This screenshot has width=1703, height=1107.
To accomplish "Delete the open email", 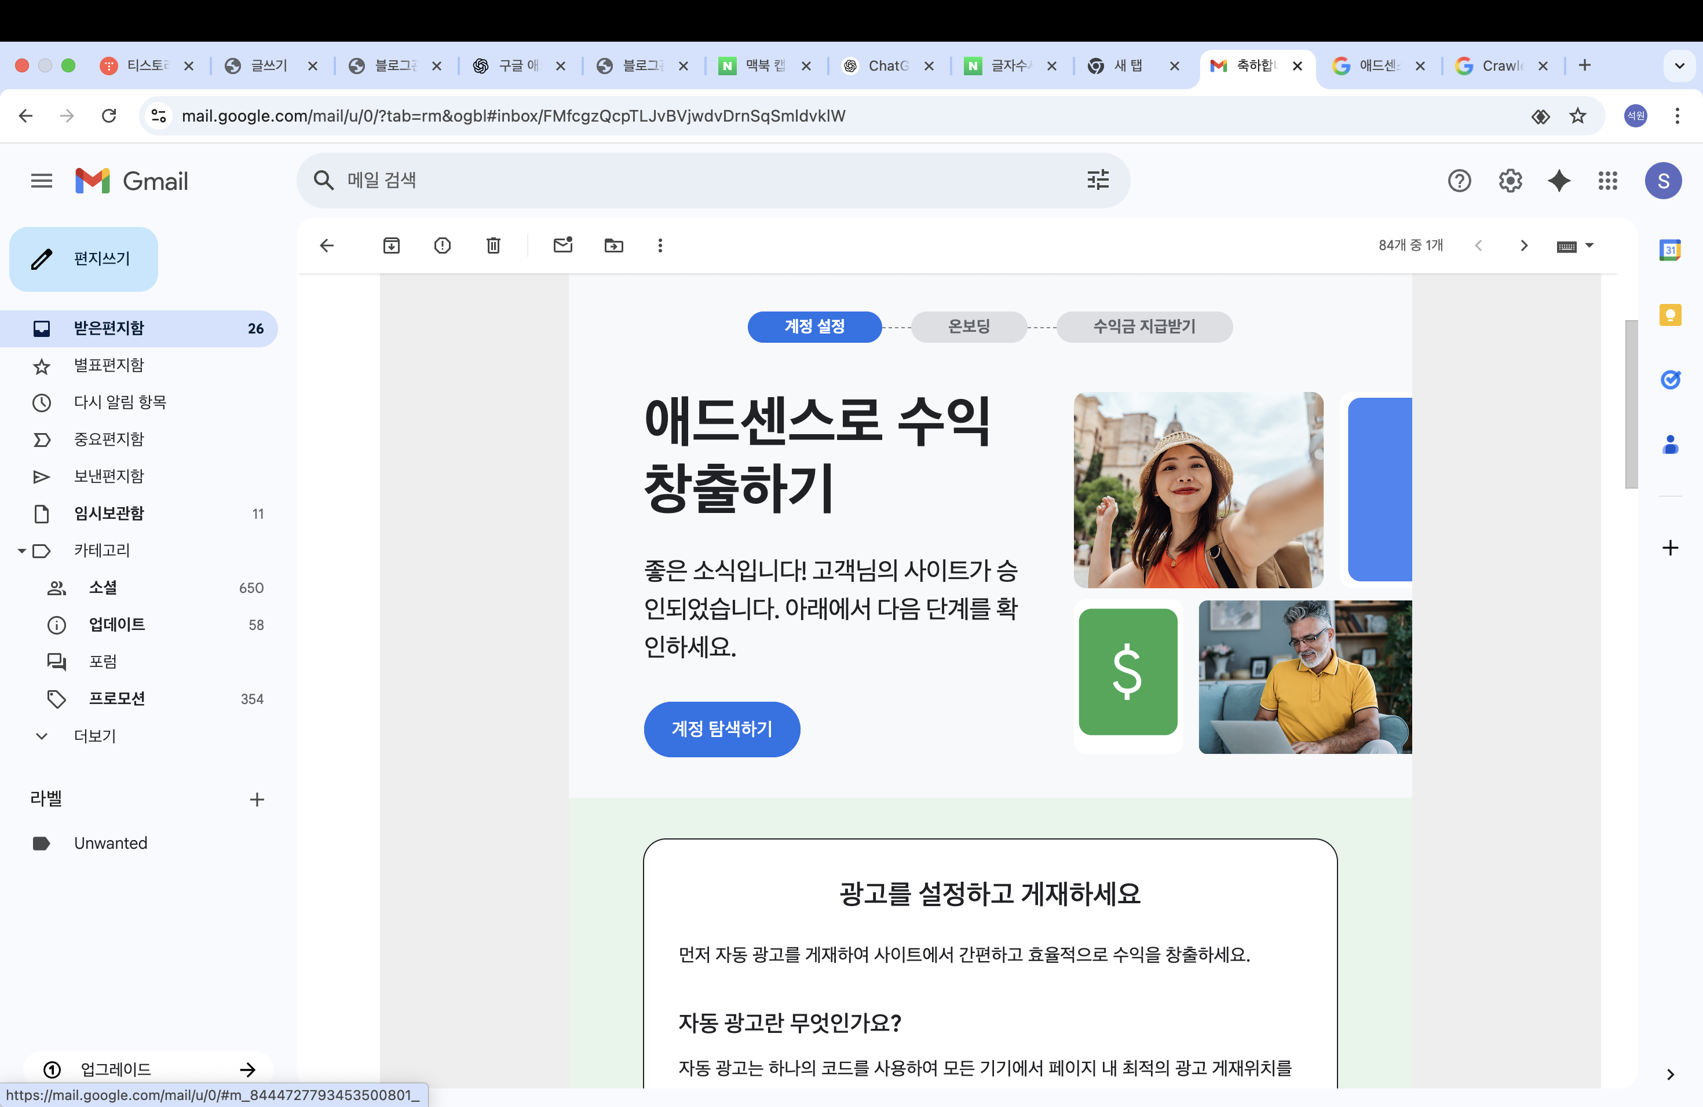I will click(x=493, y=245).
